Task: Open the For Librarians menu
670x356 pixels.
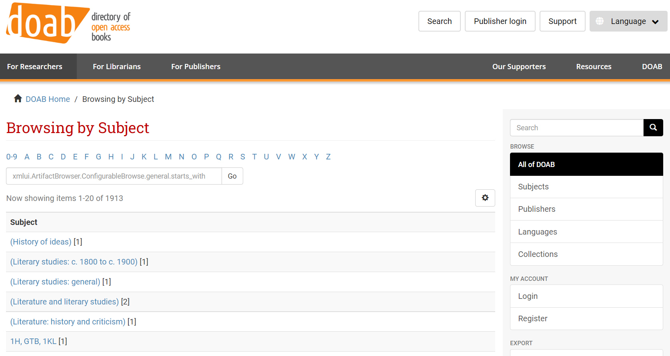Action: pyautogui.click(x=117, y=66)
